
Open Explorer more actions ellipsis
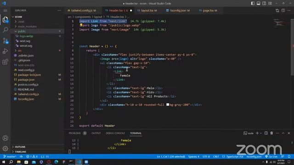pyautogui.click(x=59, y=11)
